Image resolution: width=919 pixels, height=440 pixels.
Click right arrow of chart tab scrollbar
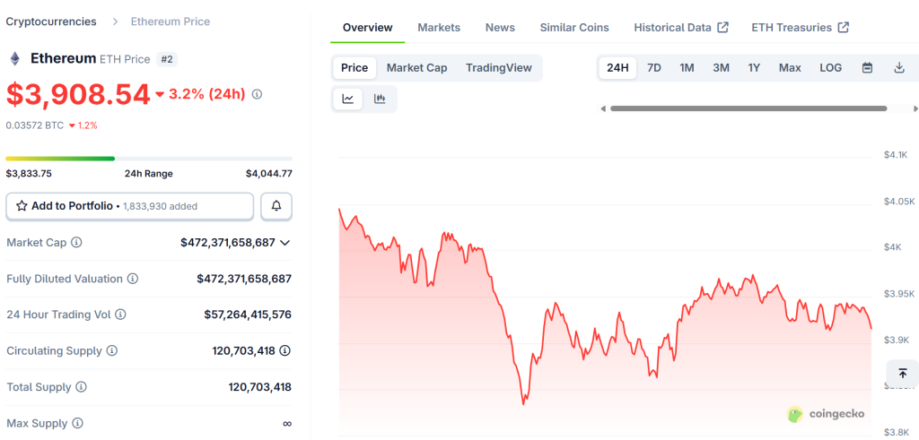(x=915, y=108)
